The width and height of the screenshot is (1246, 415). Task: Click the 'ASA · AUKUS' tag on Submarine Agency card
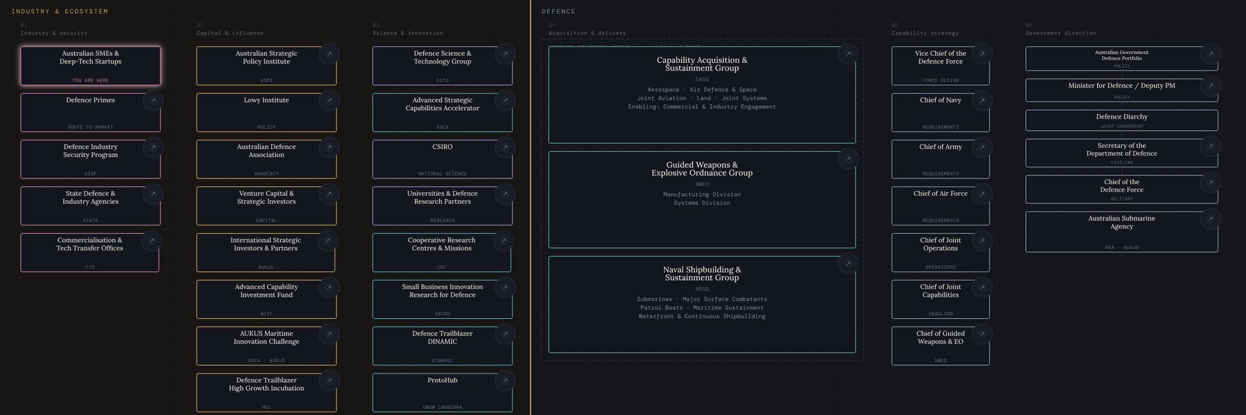pyautogui.click(x=1121, y=248)
